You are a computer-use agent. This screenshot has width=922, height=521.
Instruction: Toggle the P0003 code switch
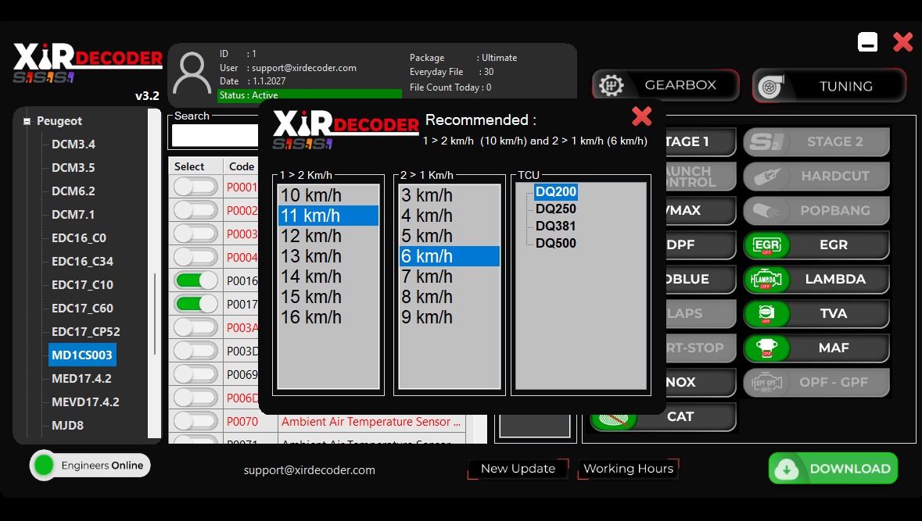click(x=196, y=234)
